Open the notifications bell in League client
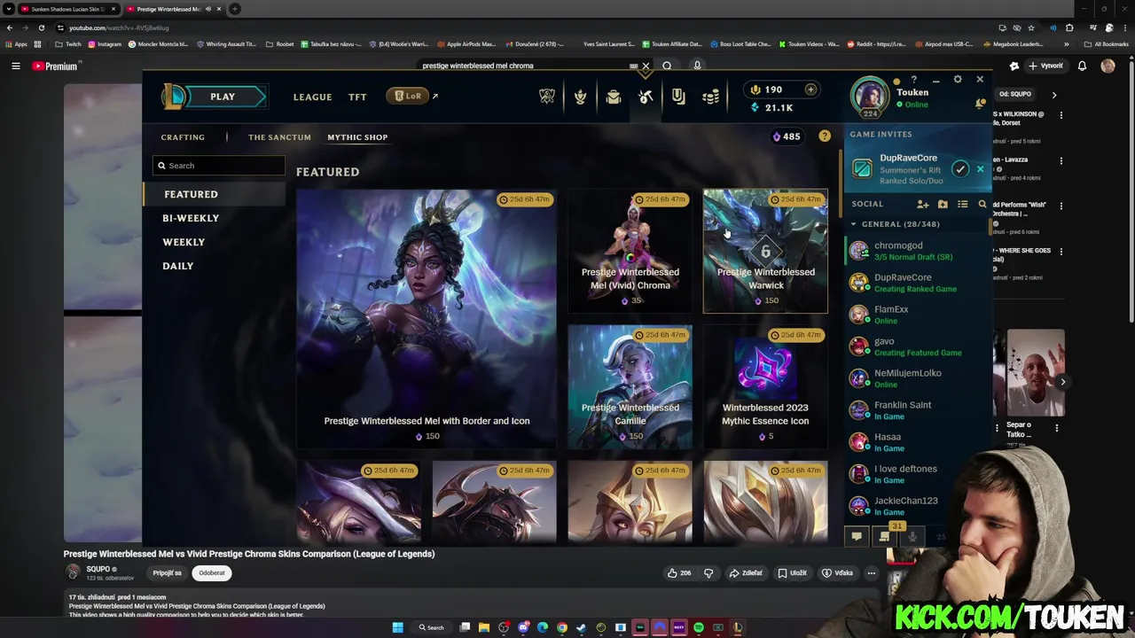This screenshot has height=638, width=1135. coord(980,104)
